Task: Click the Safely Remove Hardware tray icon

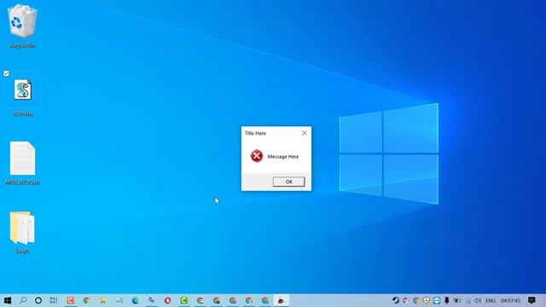Action: [x=447, y=300]
